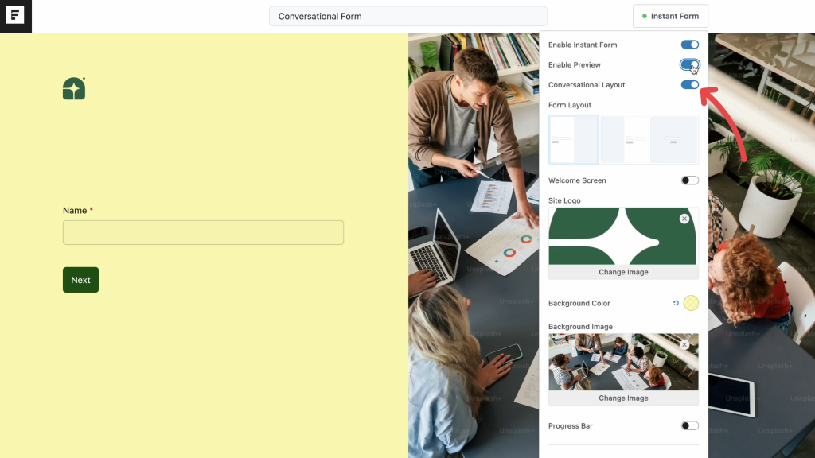Pick a new Background Color from the swatch
The width and height of the screenshot is (815, 458).
pos(690,302)
